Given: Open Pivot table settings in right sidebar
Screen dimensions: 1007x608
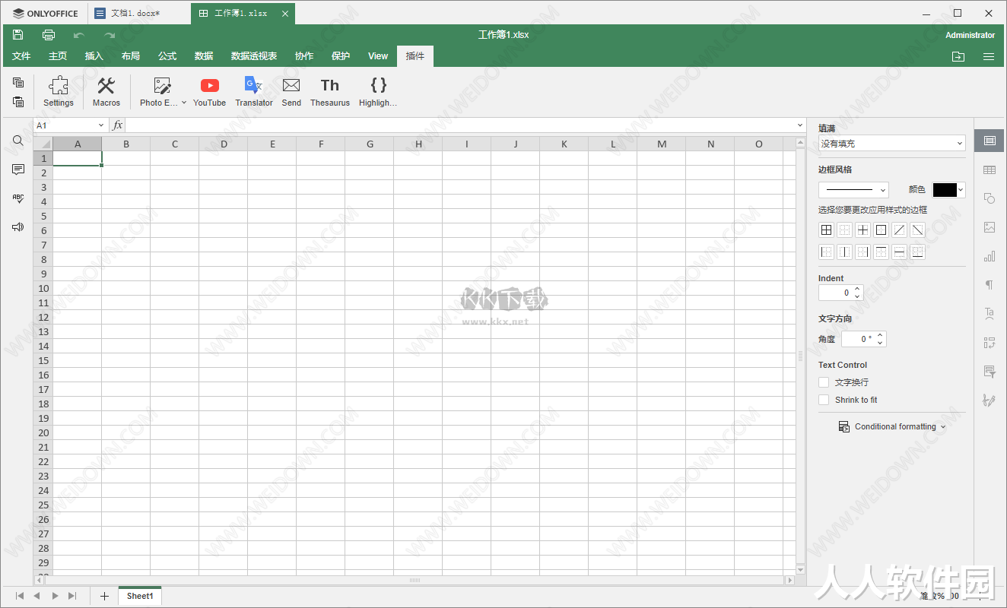Looking at the screenshot, I should click(x=990, y=342).
